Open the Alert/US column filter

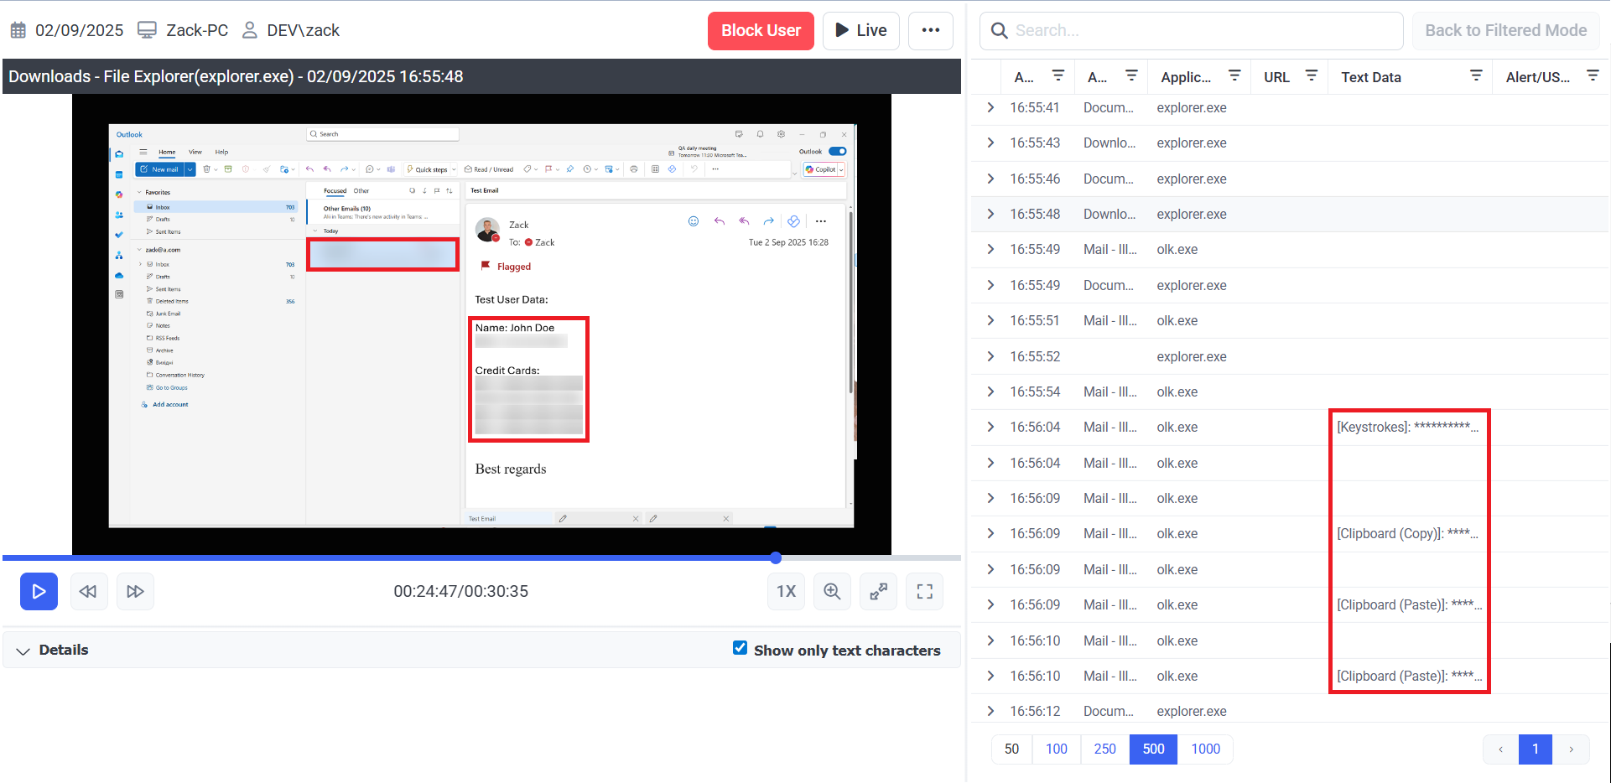point(1592,76)
